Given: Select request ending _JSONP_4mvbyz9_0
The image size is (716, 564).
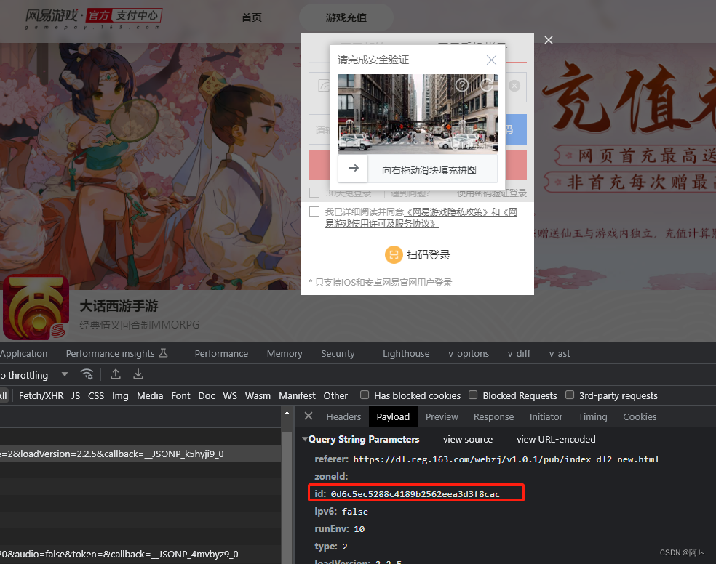Looking at the screenshot, I should pyautogui.click(x=140, y=554).
